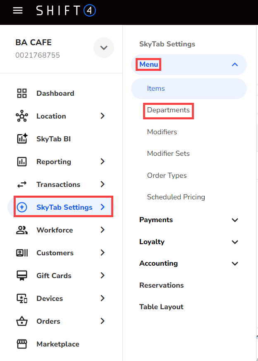Expand the BA CAFE account dropdown
Image resolution: width=258 pixels, height=361 pixels.
coord(104,48)
